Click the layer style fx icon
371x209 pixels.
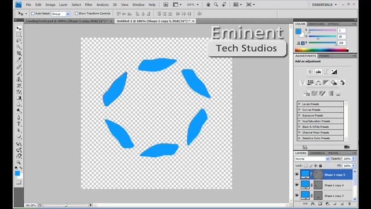313,204
